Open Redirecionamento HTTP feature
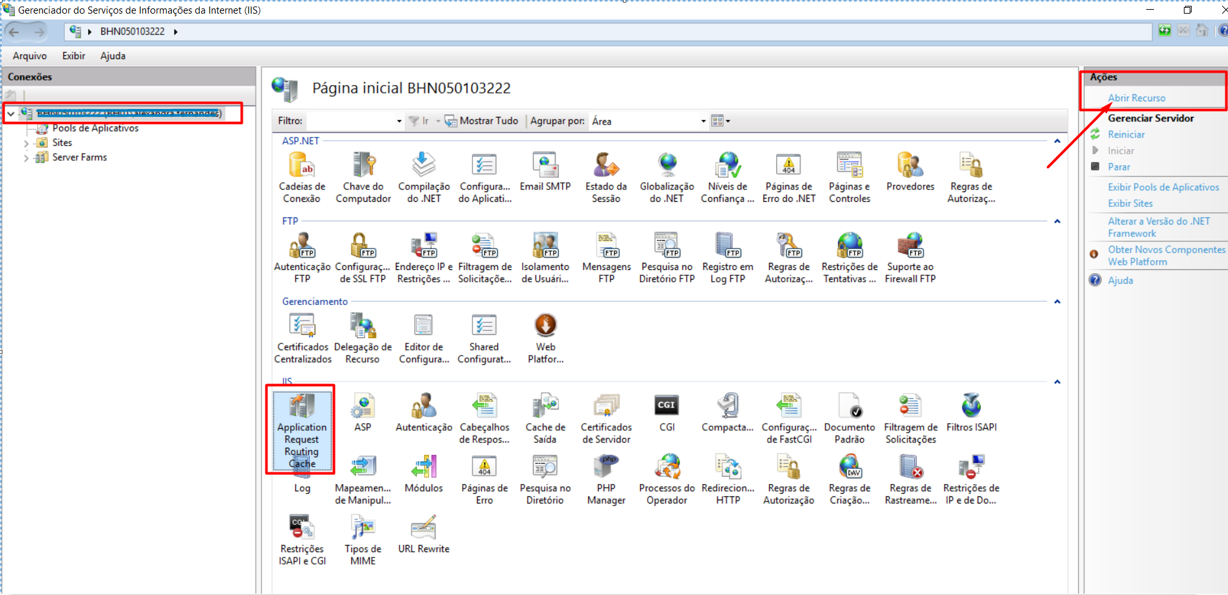This screenshot has height=595, width=1228. click(x=728, y=480)
